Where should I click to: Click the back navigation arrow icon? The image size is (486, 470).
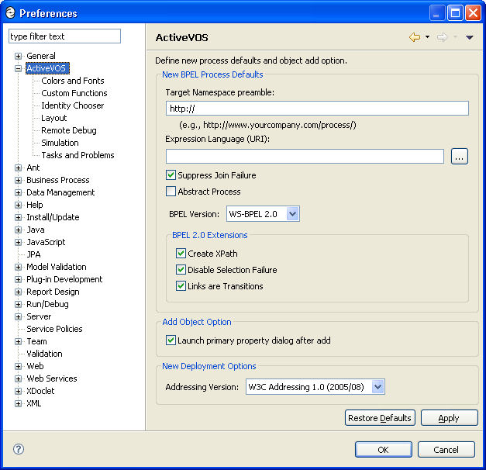[x=415, y=37]
